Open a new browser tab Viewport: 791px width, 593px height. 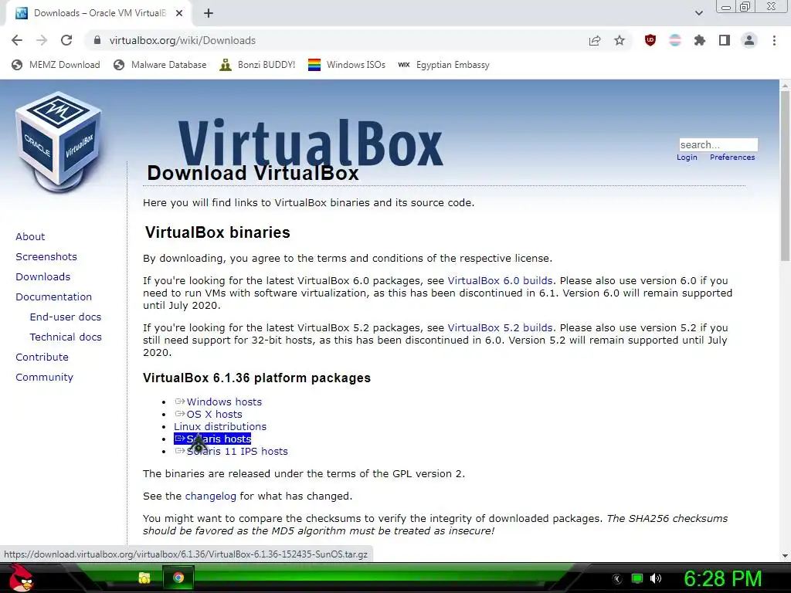point(209,13)
